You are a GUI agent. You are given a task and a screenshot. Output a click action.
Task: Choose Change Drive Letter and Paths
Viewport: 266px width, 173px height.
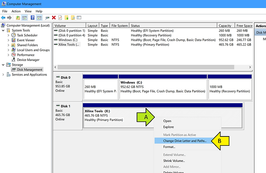185,141
